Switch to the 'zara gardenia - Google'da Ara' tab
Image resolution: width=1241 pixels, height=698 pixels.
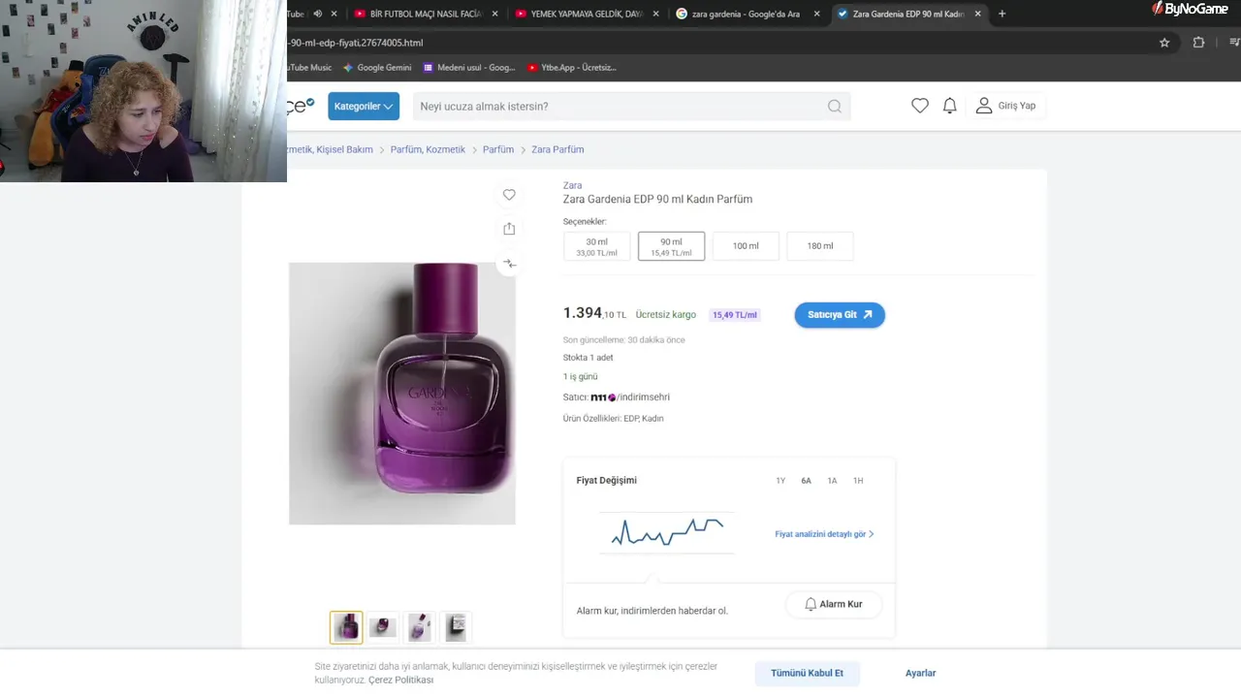pos(746,14)
